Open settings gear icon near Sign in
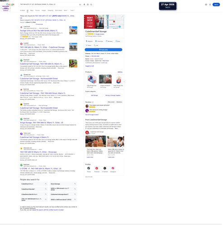Viewport: 223px width, 225px height. (206, 4)
